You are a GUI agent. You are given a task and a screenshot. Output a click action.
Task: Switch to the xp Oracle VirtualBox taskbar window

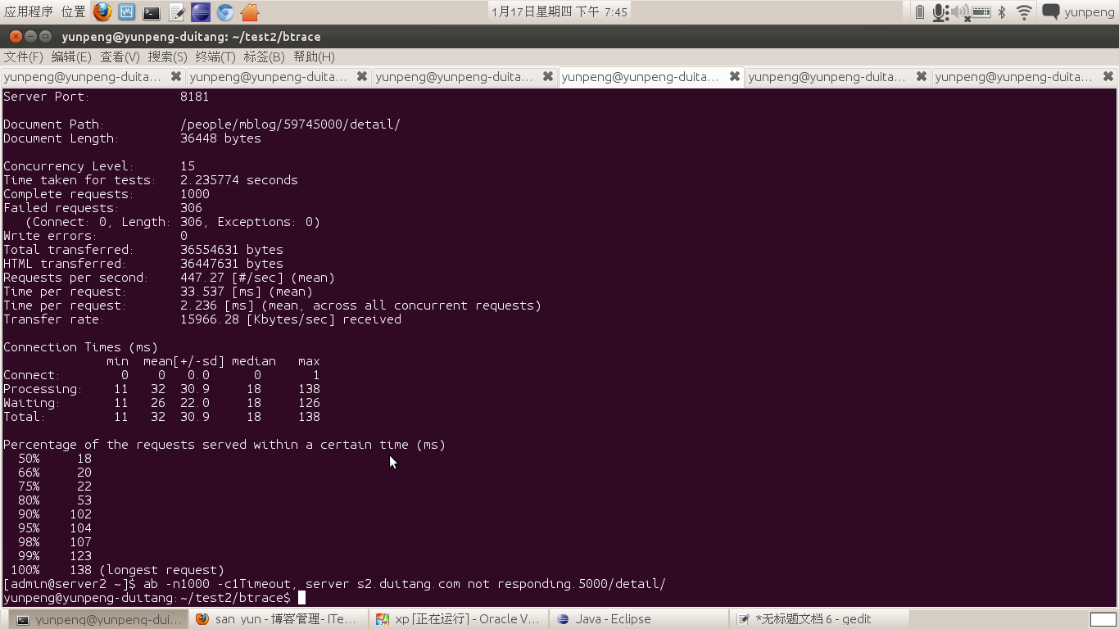point(458,619)
